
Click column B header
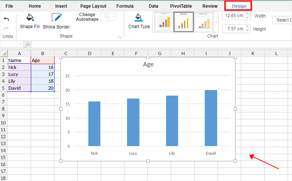click(x=43, y=53)
